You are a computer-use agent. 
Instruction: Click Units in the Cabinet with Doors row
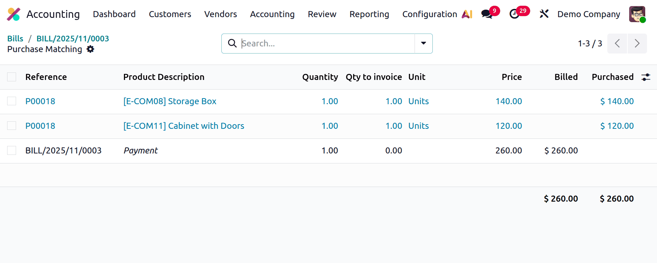click(x=418, y=126)
